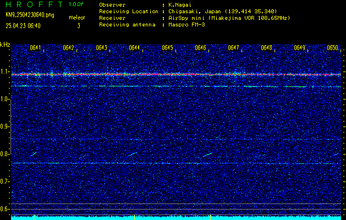Click the 0648 time label
This screenshot has width=346, height=220.
pos(267,48)
